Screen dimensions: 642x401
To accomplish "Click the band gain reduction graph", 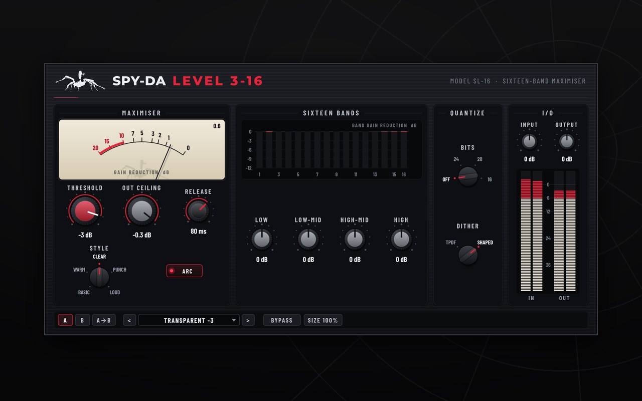I will click(332, 149).
